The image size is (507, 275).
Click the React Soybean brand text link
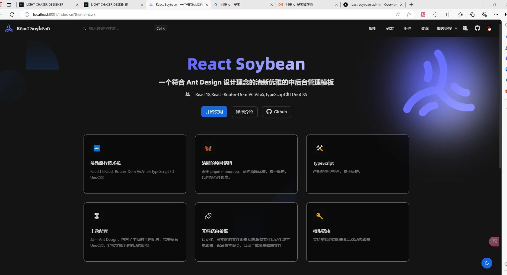[x=33, y=28]
